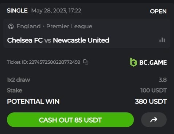Open the Chelsea FC vs Newcastle United match
174x134 pixels.
pyautogui.click(x=58, y=40)
